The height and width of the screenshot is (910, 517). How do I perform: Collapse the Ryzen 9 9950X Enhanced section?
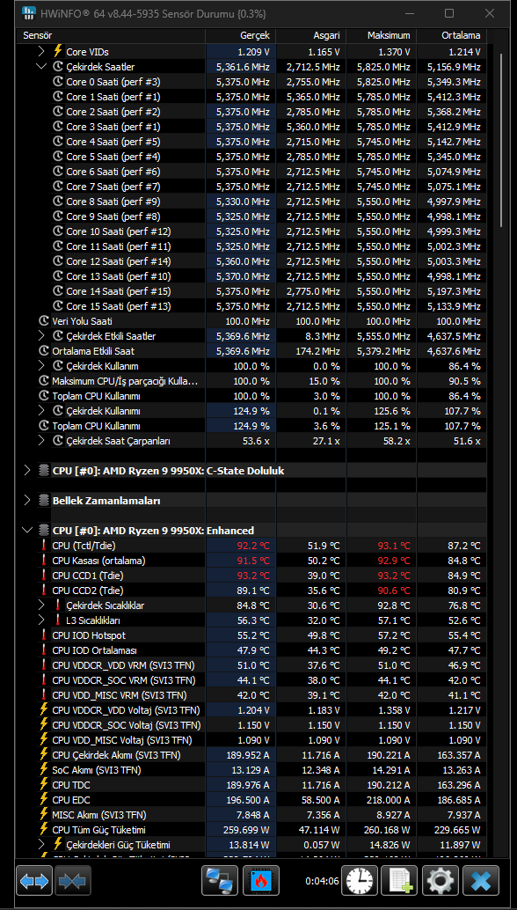27,531
